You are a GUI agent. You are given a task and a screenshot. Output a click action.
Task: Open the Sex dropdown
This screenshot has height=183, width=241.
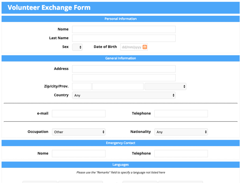tap(77, 47)
